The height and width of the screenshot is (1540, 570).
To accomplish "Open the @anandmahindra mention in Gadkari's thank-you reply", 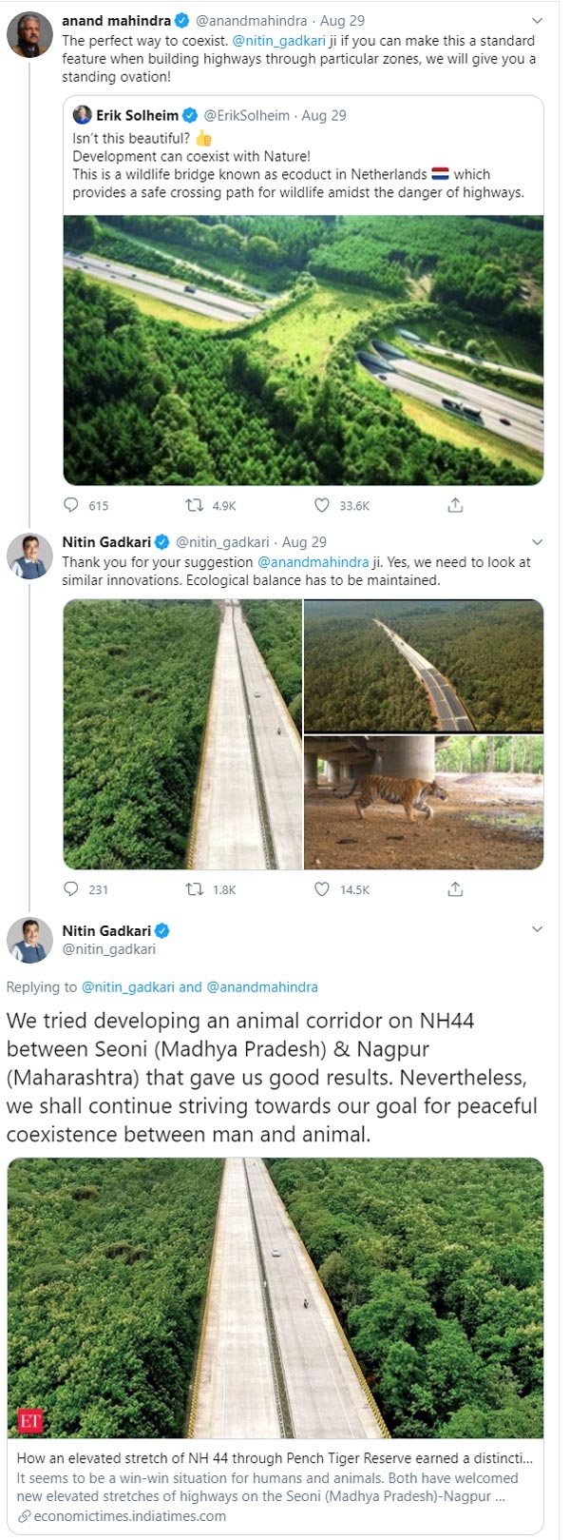I will (x=313, y=562).
